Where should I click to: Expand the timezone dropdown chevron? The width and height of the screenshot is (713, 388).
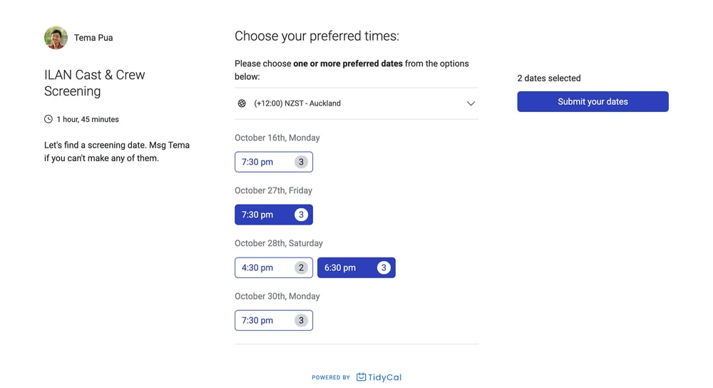(471, 103)
